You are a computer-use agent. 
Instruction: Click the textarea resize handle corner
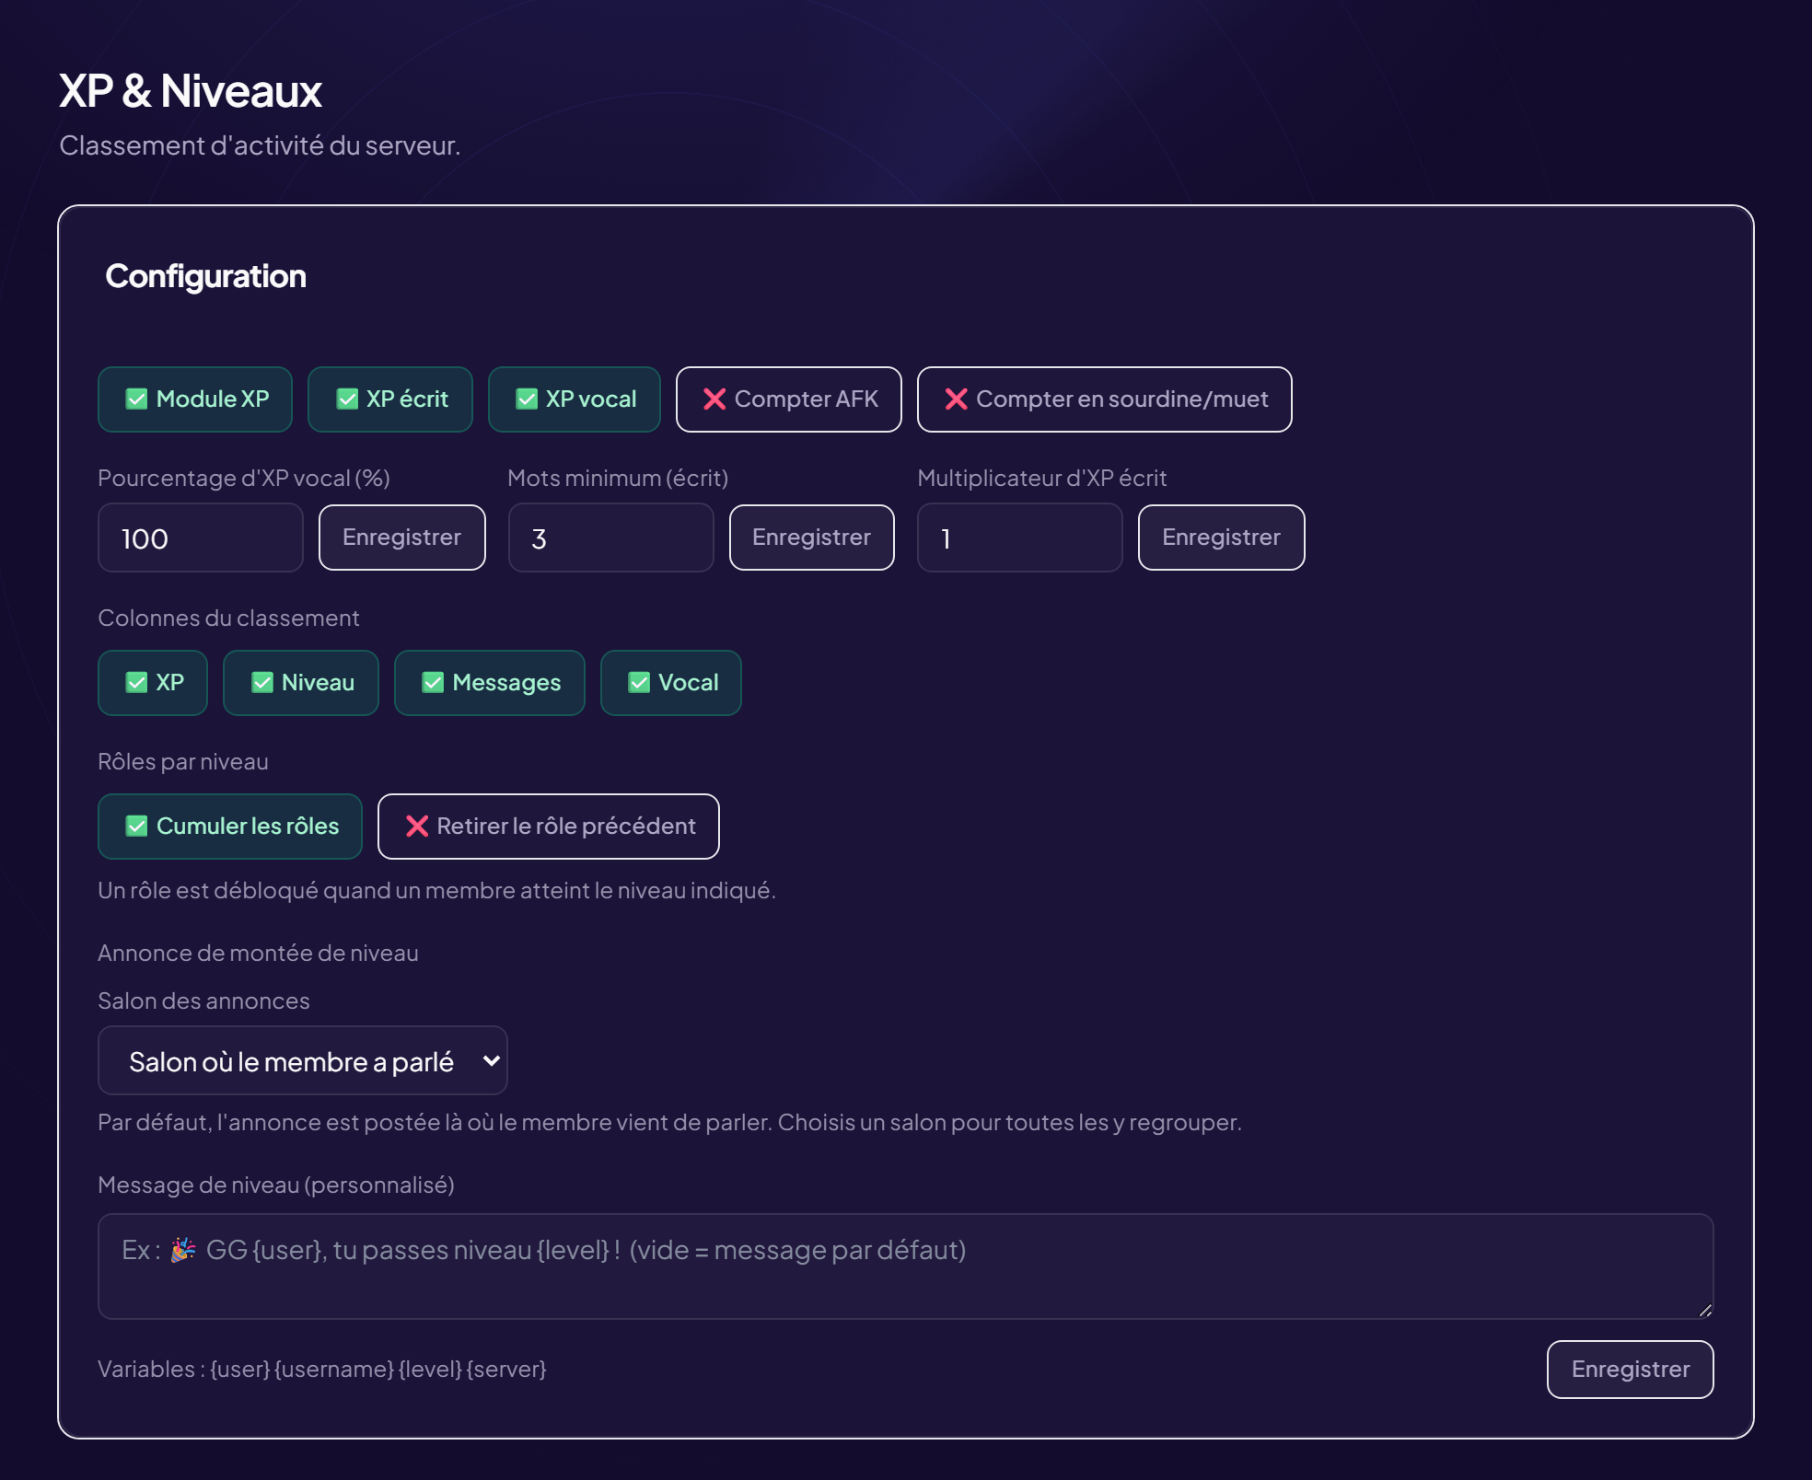[1705, 1311]
